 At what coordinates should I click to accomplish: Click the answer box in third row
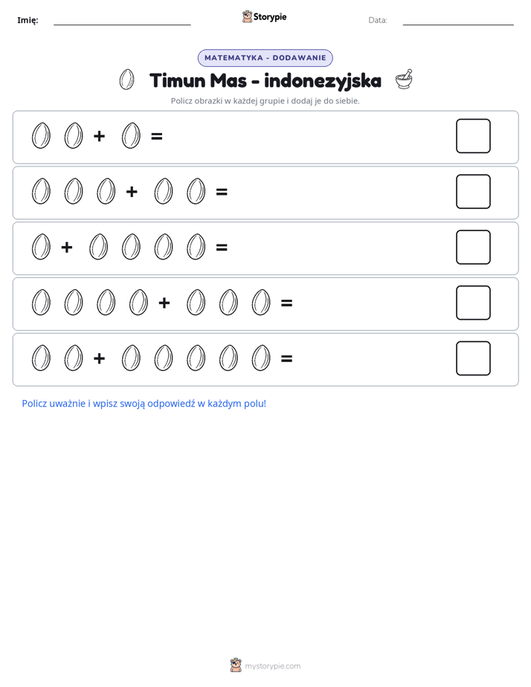coord(473,247)
